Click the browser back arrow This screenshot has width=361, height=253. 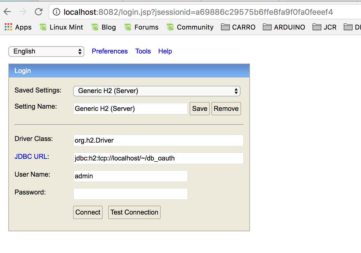point(7,12)
